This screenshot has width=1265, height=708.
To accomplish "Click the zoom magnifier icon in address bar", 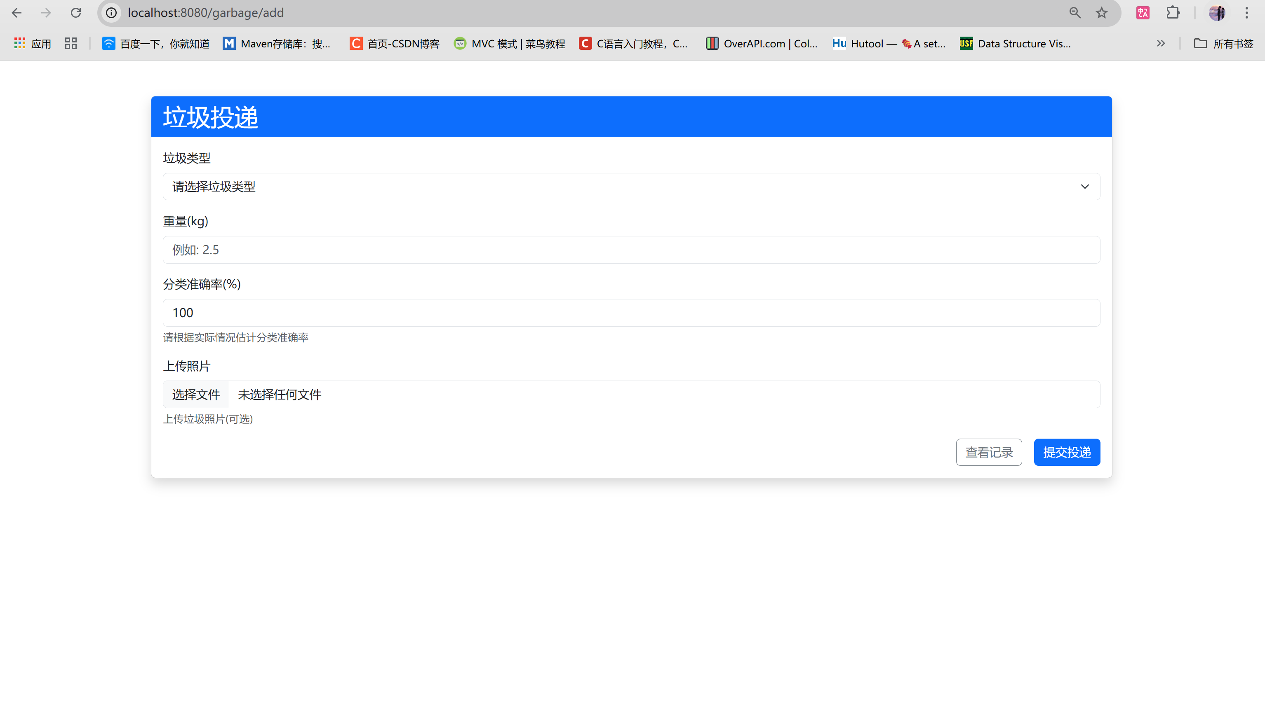I will [x=1075, y=13].
